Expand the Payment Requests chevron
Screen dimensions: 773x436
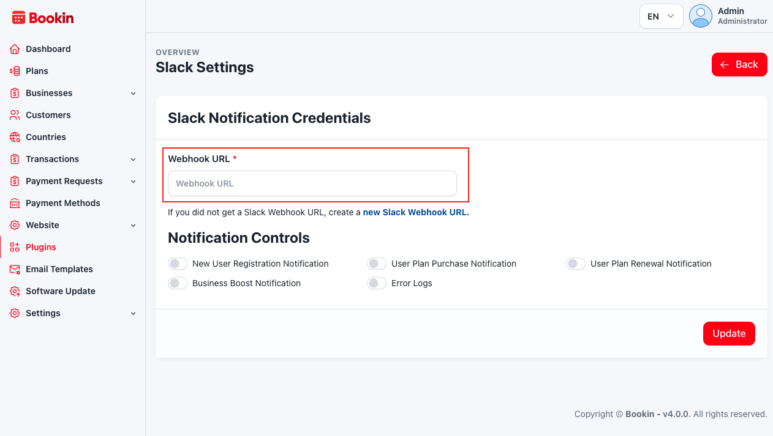point(133,182)
